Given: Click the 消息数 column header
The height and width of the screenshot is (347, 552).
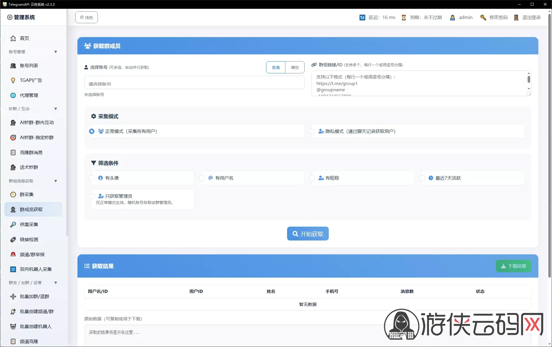Looking at the screenshot, I should 407,291.
